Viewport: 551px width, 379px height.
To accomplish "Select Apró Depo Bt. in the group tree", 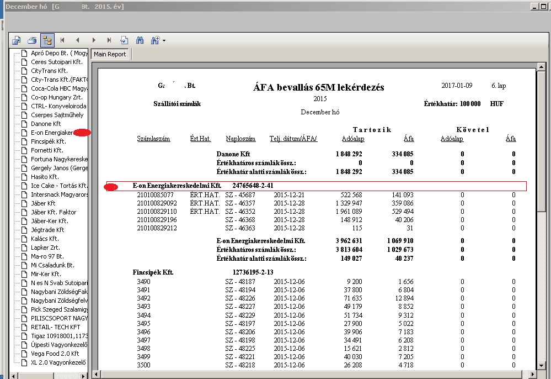I will tap(59, 53).
